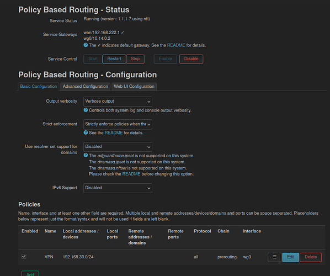Delete the VPN policy entry
Image resolution: width=330 pixels, height=276 pixels.
pyautogui.click(x=311, y=257)
